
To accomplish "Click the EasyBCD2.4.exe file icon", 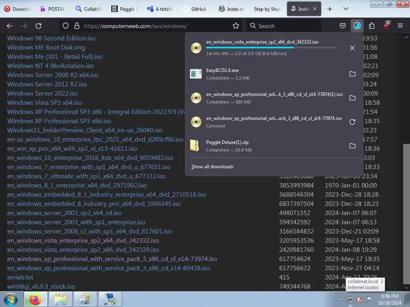I will (196, 74).
